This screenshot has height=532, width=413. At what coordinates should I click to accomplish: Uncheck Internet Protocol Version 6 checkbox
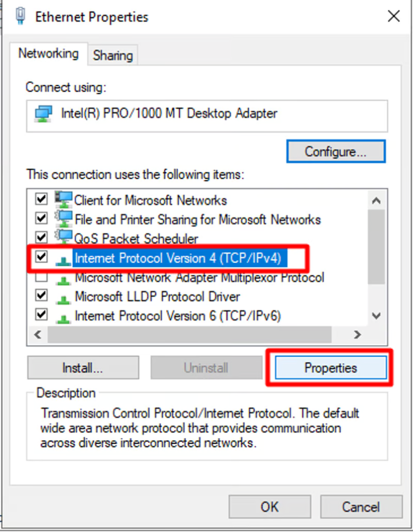tap(42, 314)
